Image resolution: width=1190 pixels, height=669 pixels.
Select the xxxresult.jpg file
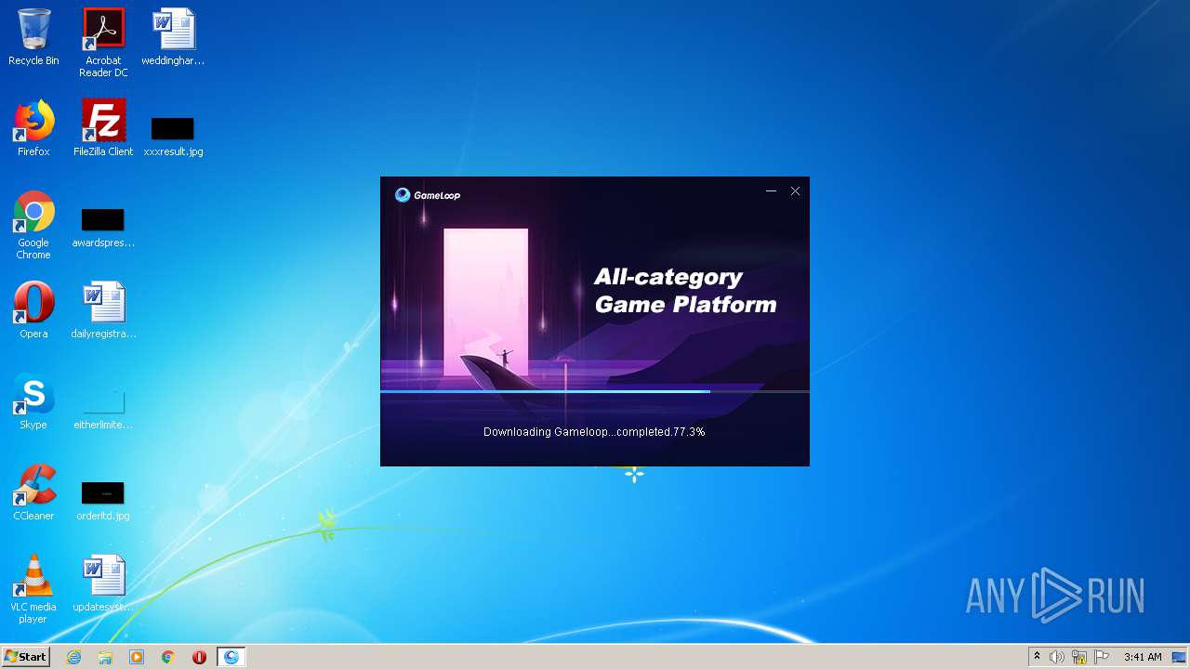point(173,135)
